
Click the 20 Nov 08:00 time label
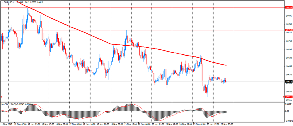pyautogui.click(x=144, y=124)
